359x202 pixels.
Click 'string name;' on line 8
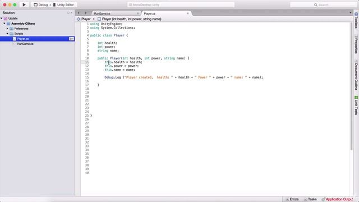tap(108, 50)
